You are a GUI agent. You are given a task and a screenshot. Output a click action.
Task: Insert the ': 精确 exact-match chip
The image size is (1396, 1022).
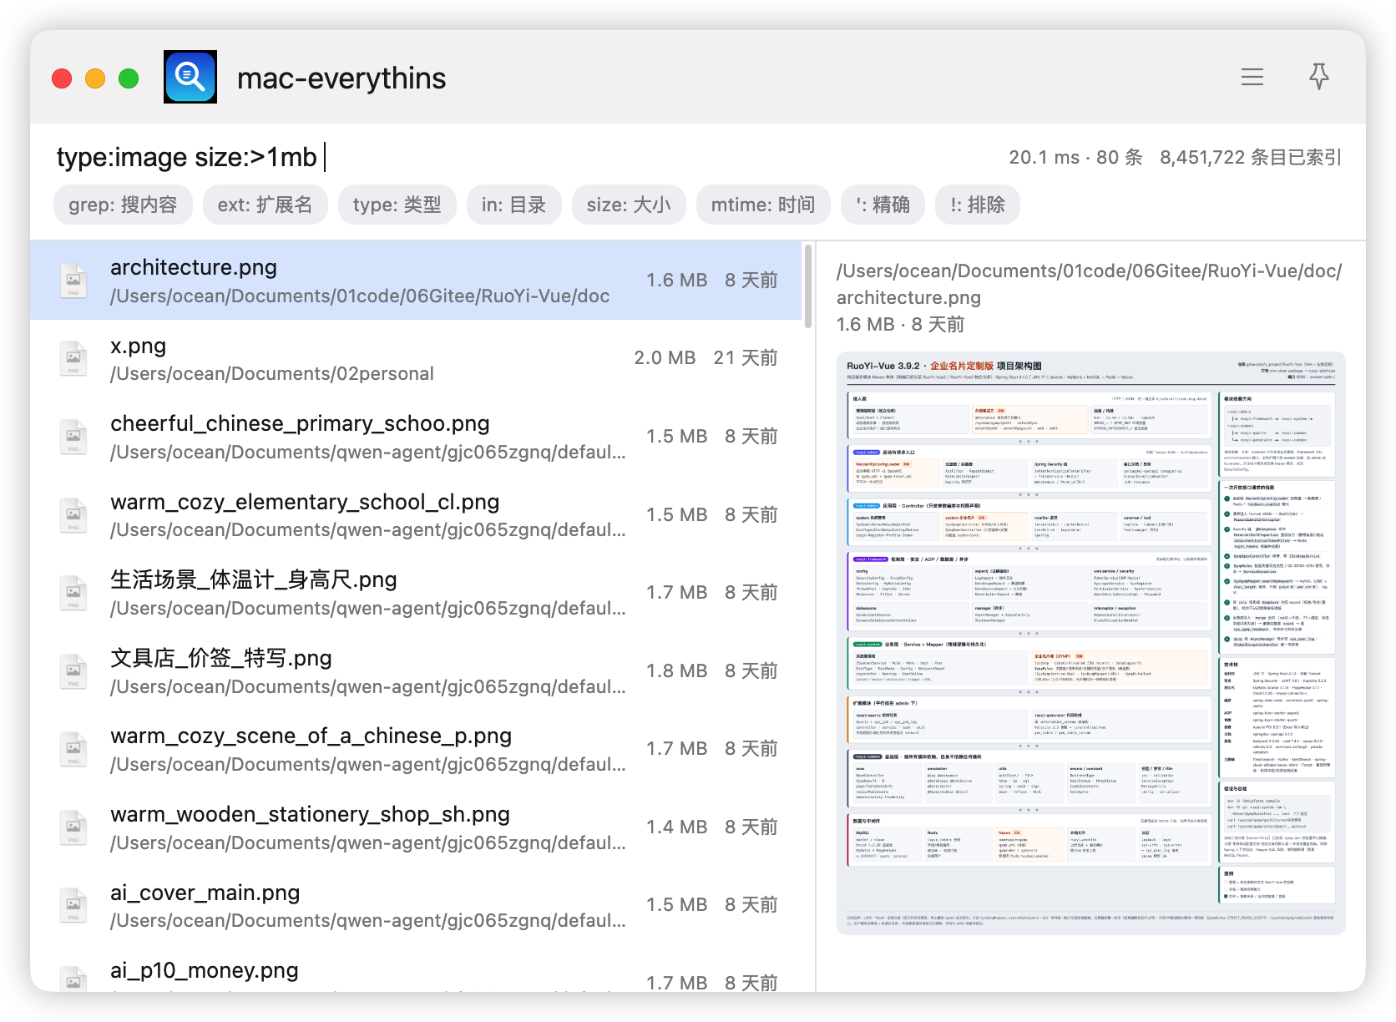tap(883, 205)
